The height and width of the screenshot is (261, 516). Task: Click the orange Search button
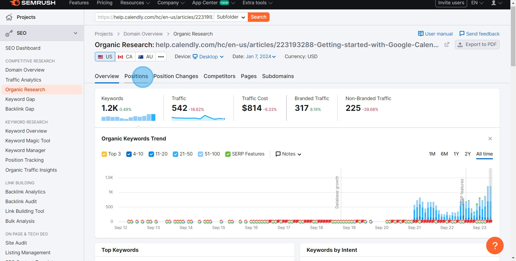pyautogui.click(x=259, y=17)
